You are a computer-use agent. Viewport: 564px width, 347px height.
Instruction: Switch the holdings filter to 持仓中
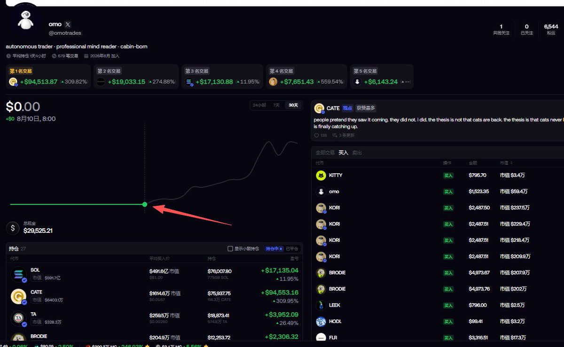274,248
